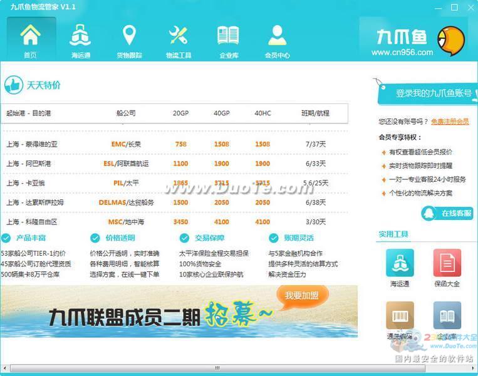The image size is (478, 376).
Task: Select the 上海 - 达累斯萨拉姆 route row
Action: (175, 202)
